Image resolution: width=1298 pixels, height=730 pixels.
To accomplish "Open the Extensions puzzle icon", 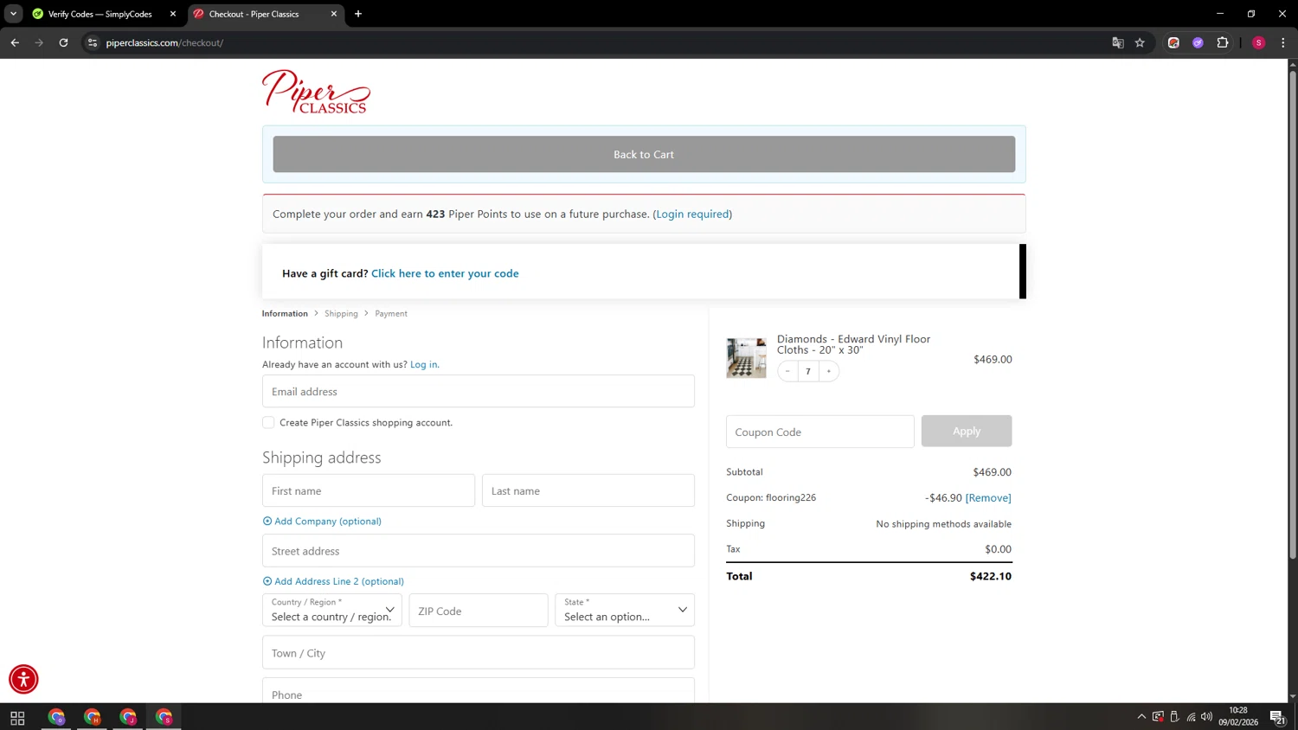I will [1222, 42].
